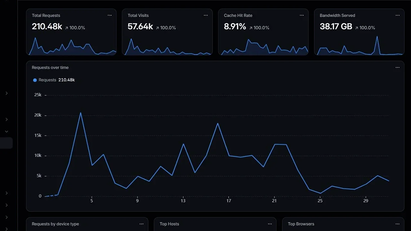Click the Top Browsers heading
This screenshot has width=411, height=231.
tap(301, 224)
